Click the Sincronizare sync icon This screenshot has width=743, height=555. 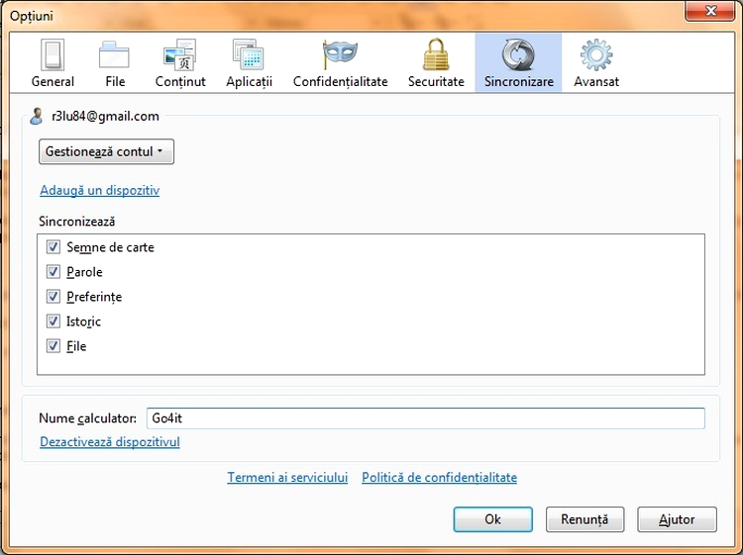[x=518, y=55]
